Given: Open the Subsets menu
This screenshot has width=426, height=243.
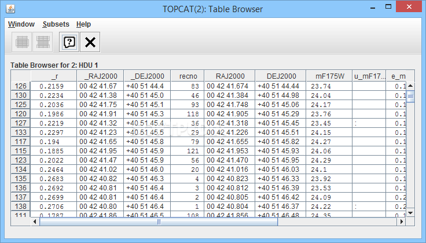Looking at the screenshot, I should click(x=56, y=24).
